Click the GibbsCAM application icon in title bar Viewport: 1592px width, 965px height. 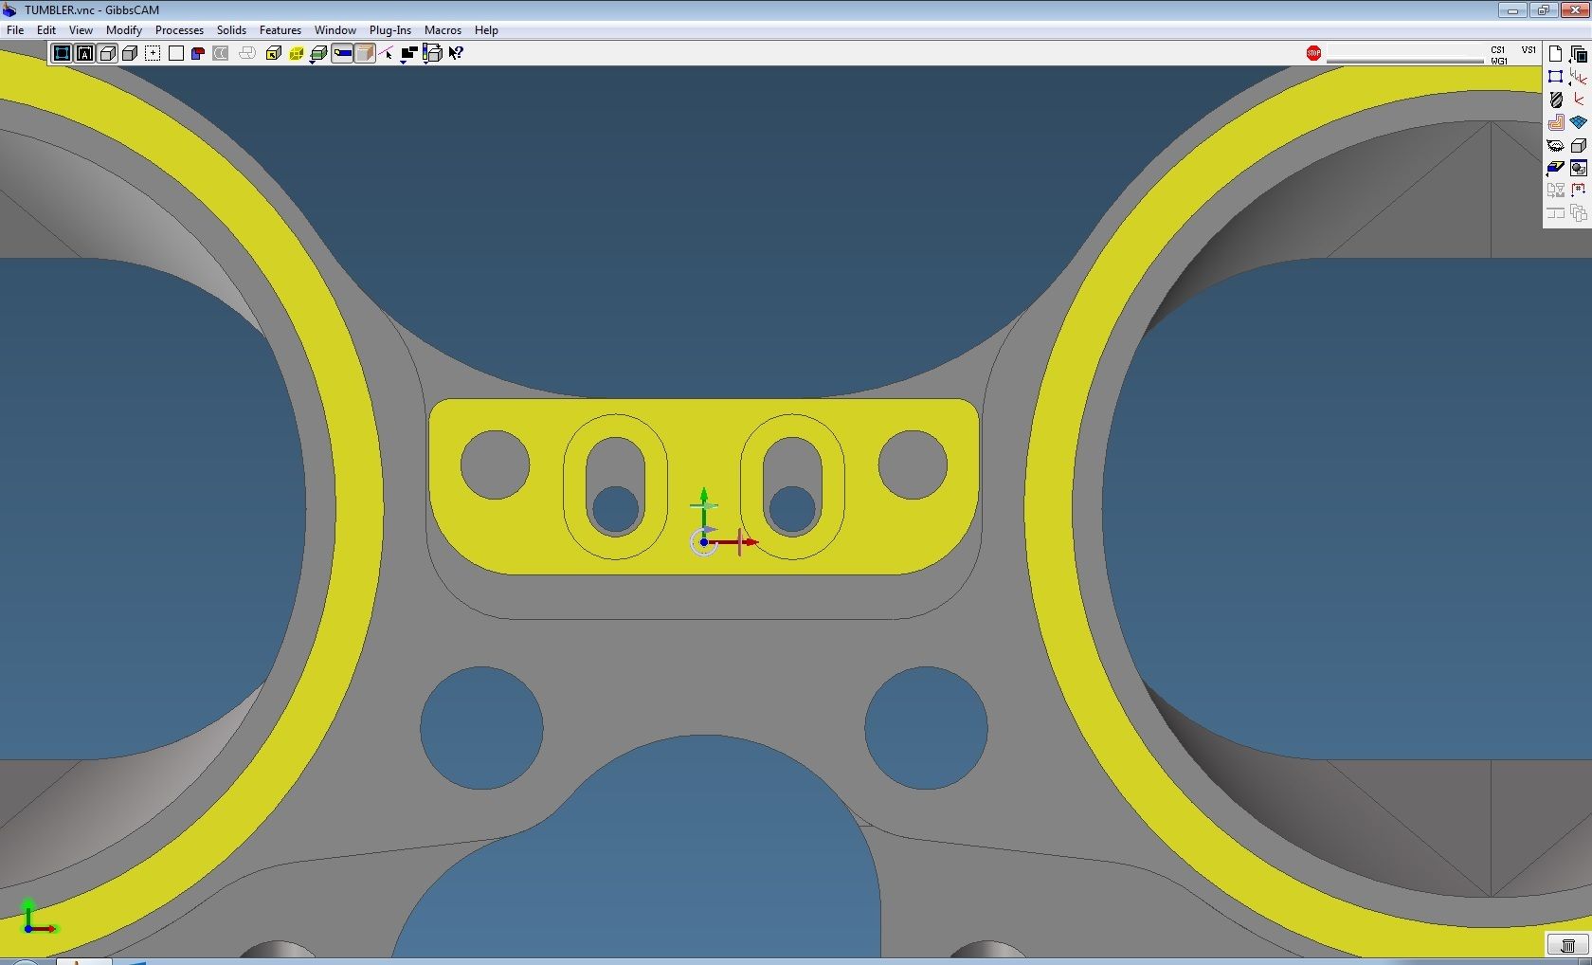click(x=10, y=9)
